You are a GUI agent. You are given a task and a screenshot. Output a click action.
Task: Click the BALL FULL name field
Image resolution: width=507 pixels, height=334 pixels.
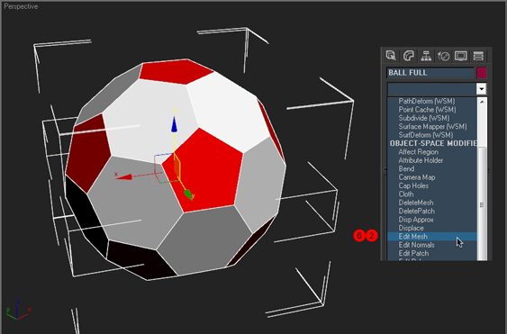430,73
